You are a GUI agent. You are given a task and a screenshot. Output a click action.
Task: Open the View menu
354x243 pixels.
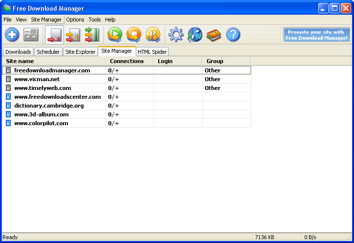[21, 20]
